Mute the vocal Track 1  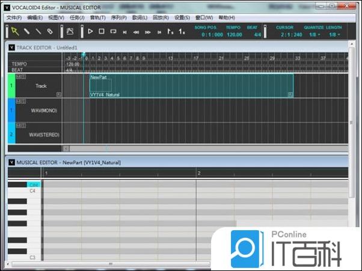tap(18, 77)
